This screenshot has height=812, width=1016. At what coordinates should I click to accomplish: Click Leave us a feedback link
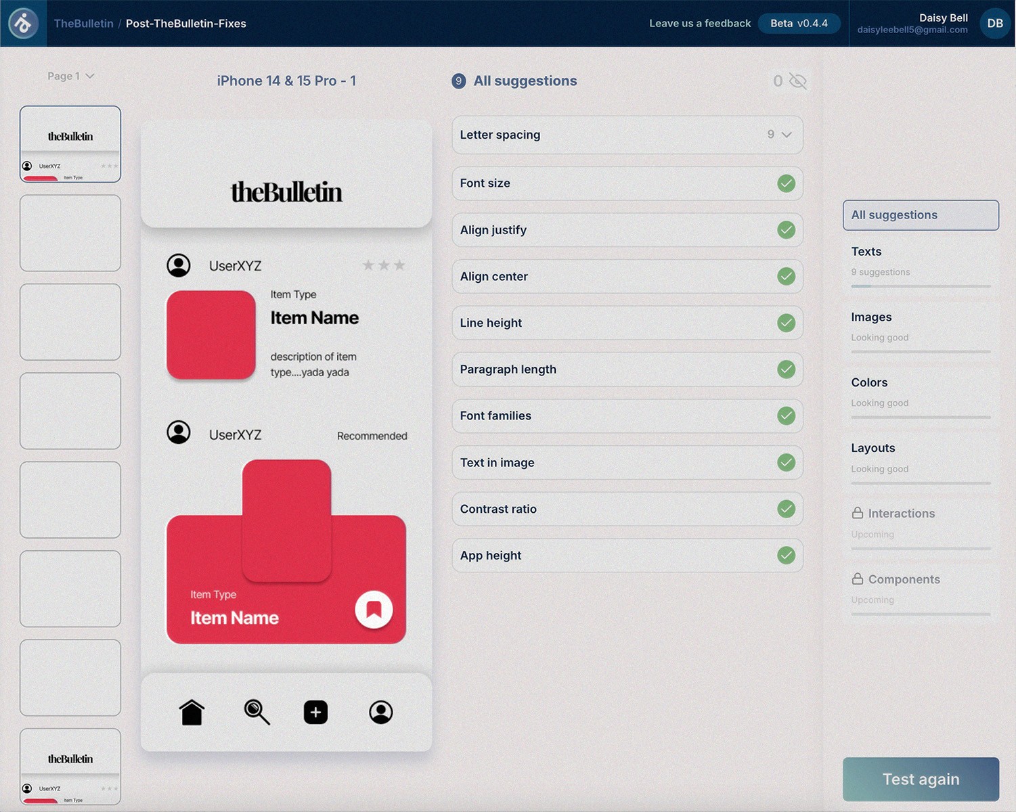700,24
